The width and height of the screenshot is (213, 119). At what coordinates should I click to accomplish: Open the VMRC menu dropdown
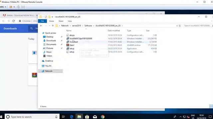tap(3, 7)
